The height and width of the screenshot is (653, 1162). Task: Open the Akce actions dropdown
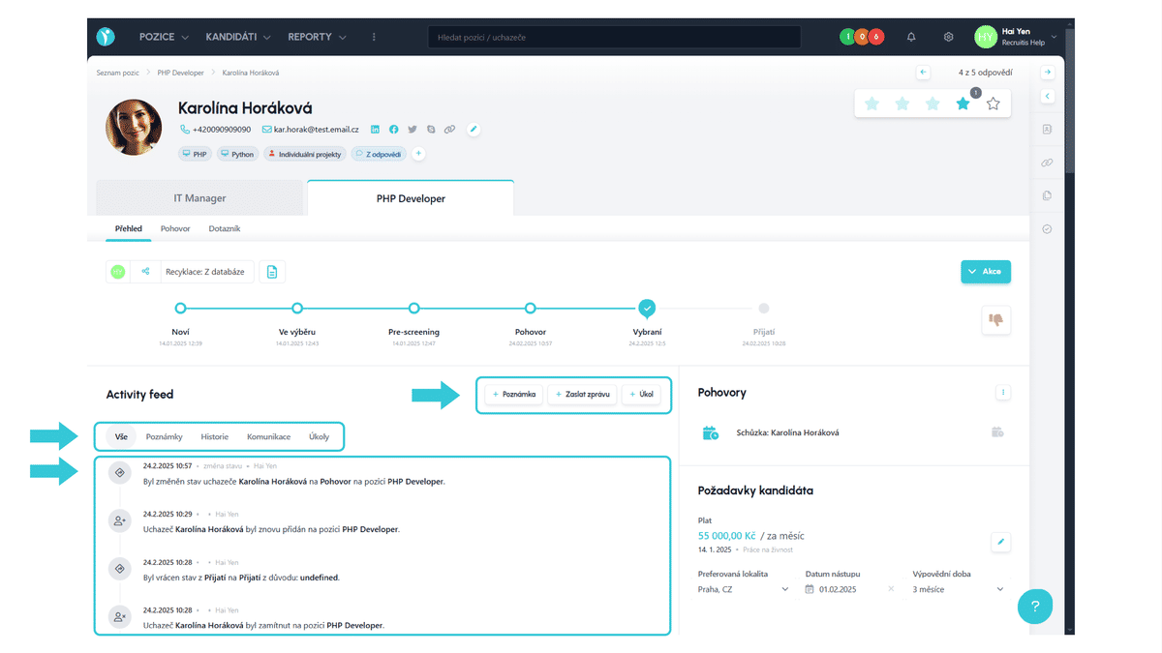(986, 272)
